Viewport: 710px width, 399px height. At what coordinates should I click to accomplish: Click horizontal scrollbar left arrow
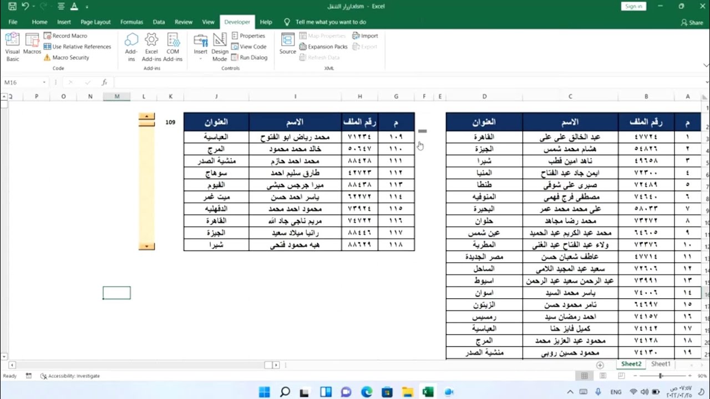click(x=12, y=365)
